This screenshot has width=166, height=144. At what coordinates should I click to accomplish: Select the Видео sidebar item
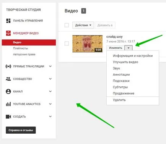point(29,42)
